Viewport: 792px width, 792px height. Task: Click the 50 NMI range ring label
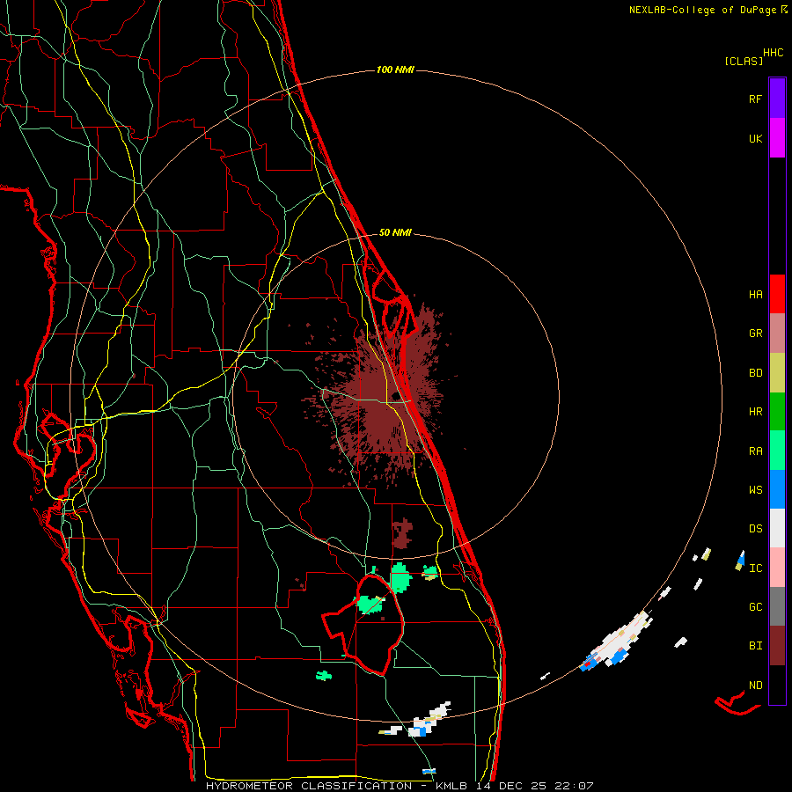pos(395,232)
